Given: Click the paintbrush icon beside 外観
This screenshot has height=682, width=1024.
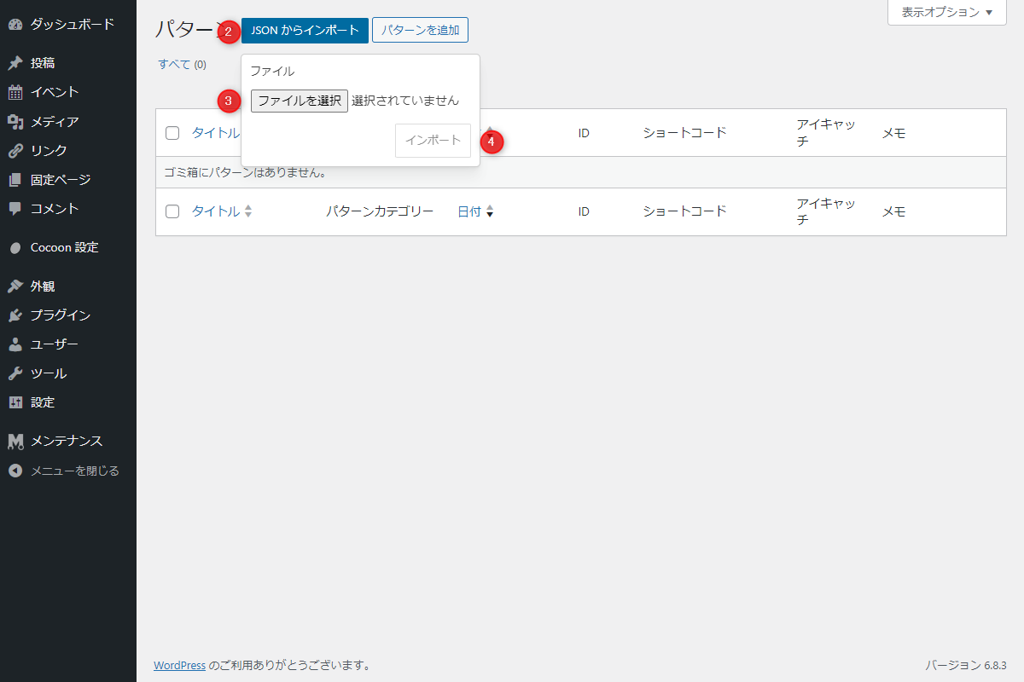Looking at the screenshot, I should pyautogui.click(x=15, y=286).
